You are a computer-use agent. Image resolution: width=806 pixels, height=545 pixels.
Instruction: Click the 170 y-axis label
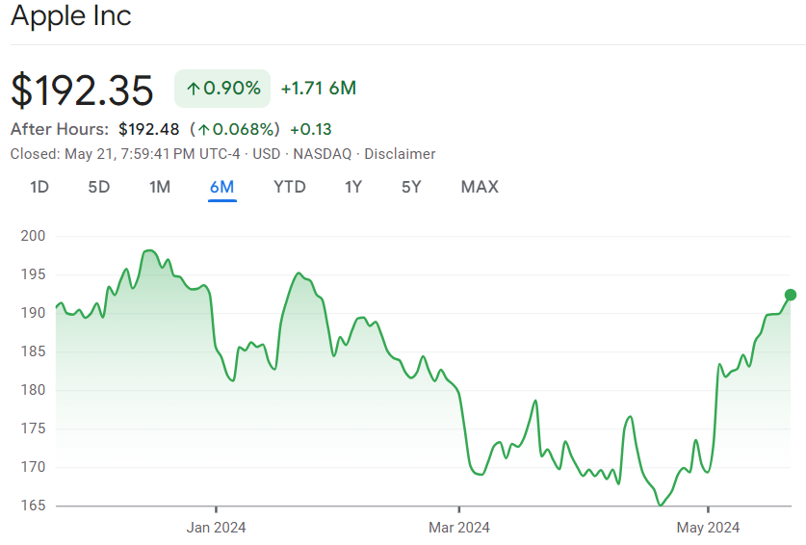click(x=33, y=467)
